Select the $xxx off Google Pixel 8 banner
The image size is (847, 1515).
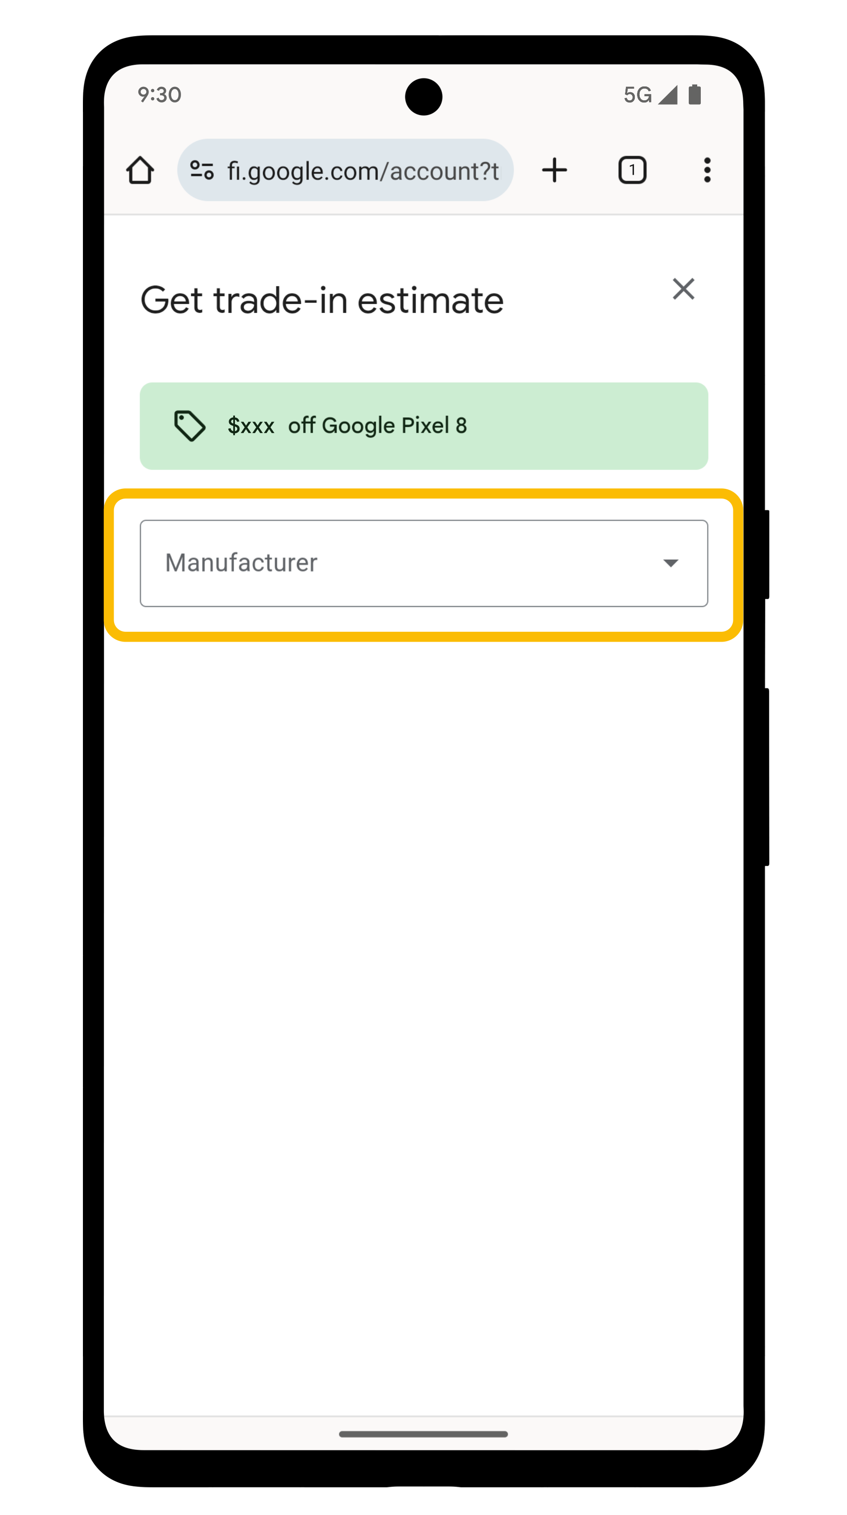tap(423, 426)
